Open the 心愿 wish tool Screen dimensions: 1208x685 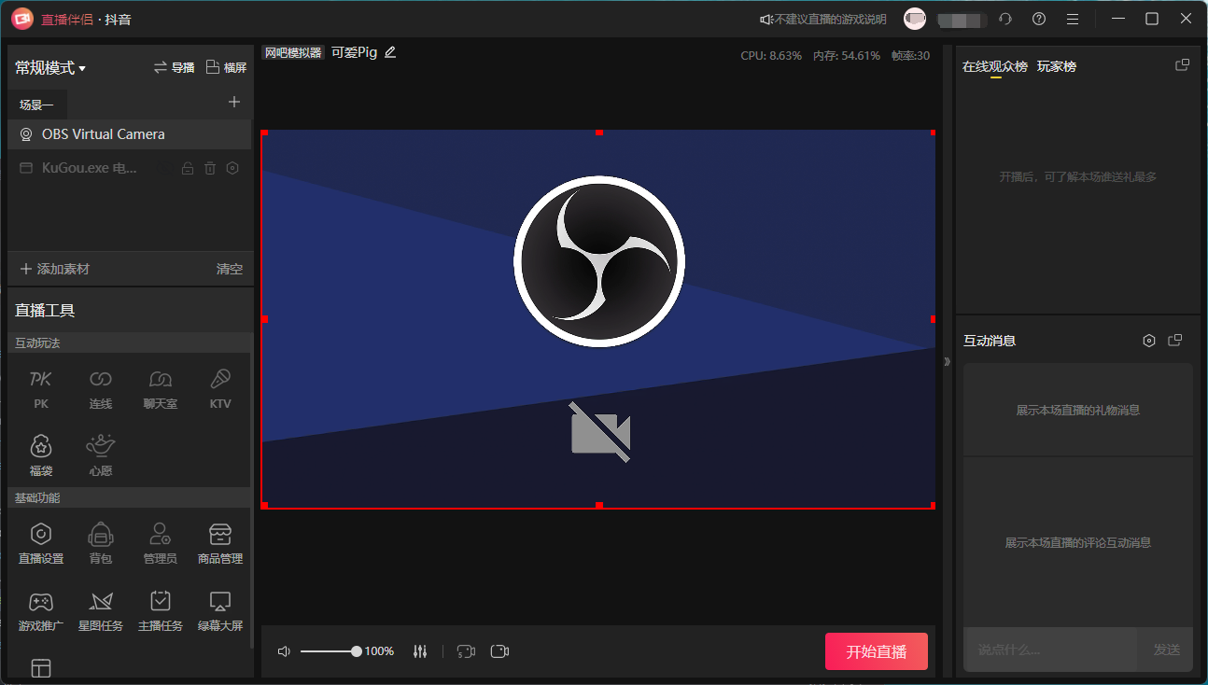coord(100,455)
